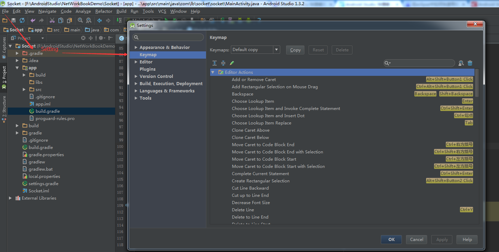The width and height of the screenshot is (499, 252).
Task: Open the Build menu
Action: click(x=121, y=11)
